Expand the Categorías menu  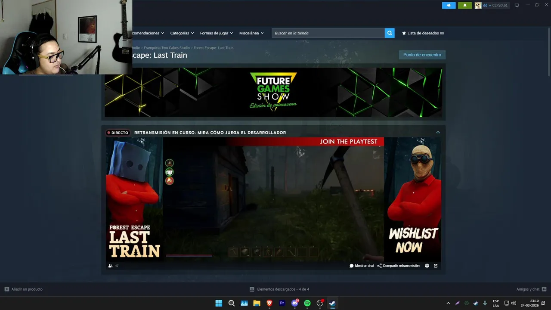(182, 33)
